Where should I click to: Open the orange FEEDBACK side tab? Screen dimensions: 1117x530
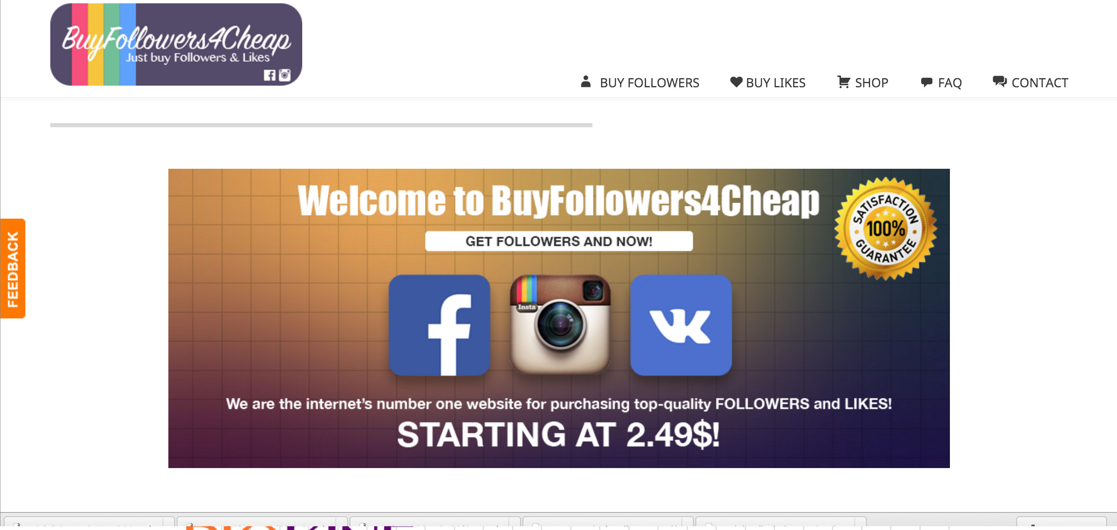pos(13,269)
